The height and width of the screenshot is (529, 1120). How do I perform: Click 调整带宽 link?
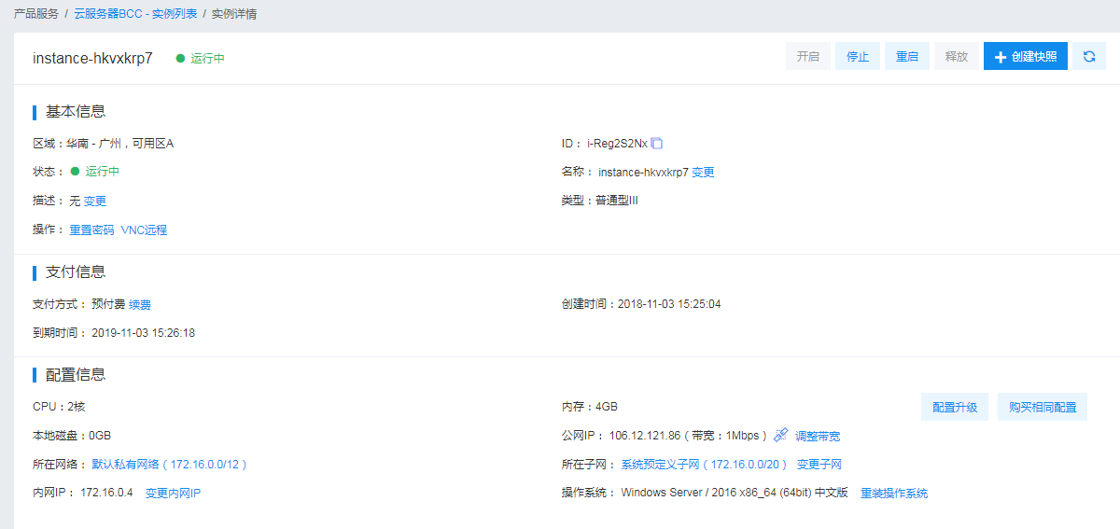click(818, 437)
